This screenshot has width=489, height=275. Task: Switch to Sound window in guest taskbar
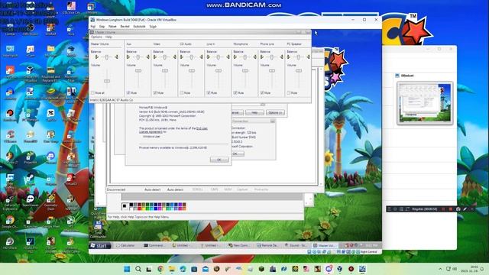point(296,246)
